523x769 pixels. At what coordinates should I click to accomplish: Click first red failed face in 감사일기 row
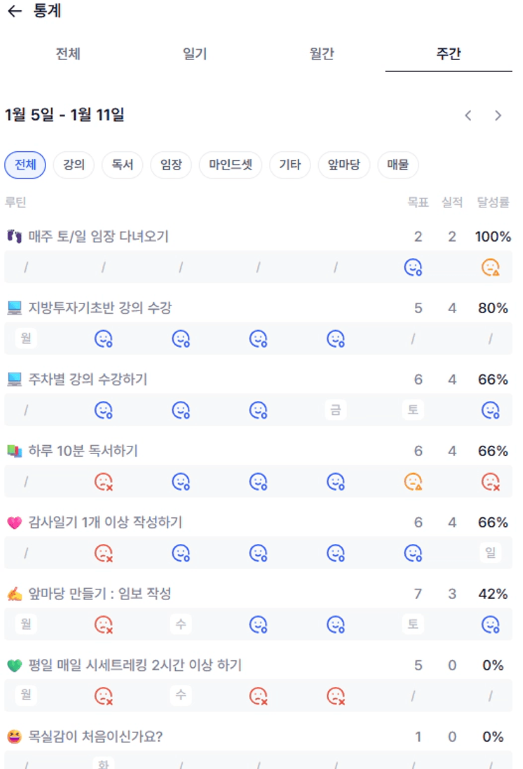[103, 553]
